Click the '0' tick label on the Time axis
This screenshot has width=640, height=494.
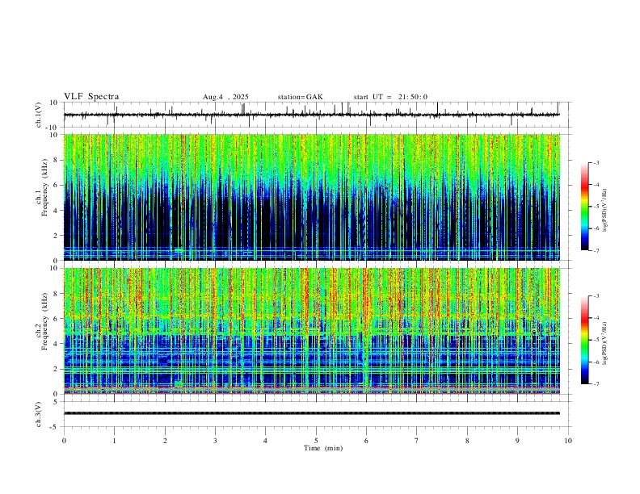click(x=64, y=441)
